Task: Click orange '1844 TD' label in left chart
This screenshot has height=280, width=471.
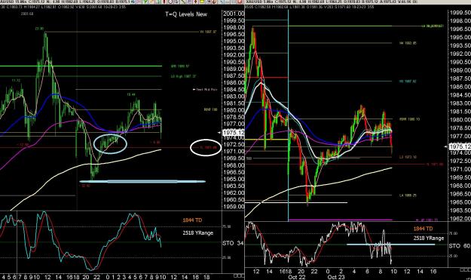Action: tap(192, 220)
